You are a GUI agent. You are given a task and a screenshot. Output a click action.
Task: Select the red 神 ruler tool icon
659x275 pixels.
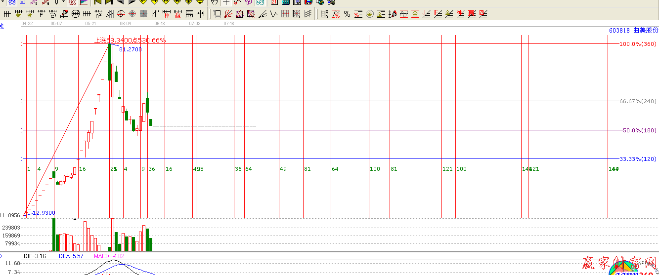(x=167, y=14)
